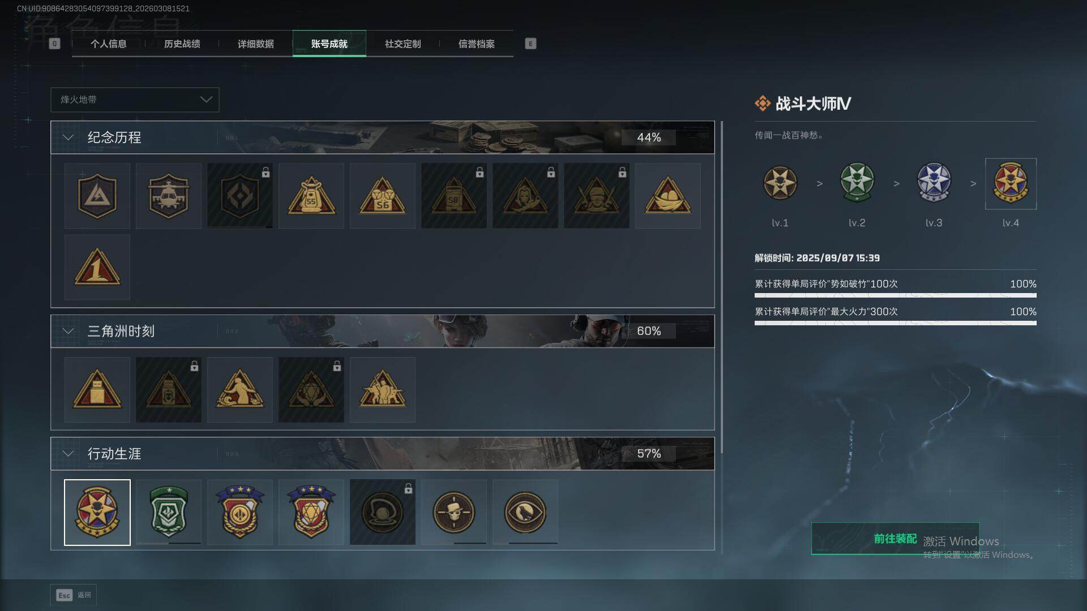Click the Esc 返回 button

pyautogui.click(x=73, y=595)
